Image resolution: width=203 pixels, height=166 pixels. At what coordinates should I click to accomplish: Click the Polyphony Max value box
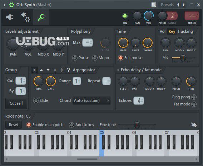88,42
